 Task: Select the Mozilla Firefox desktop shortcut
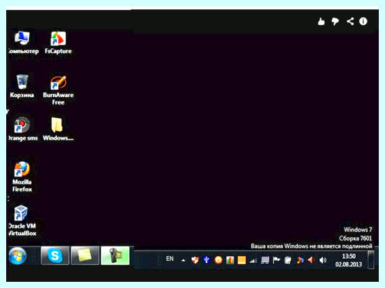click(22, 177)
